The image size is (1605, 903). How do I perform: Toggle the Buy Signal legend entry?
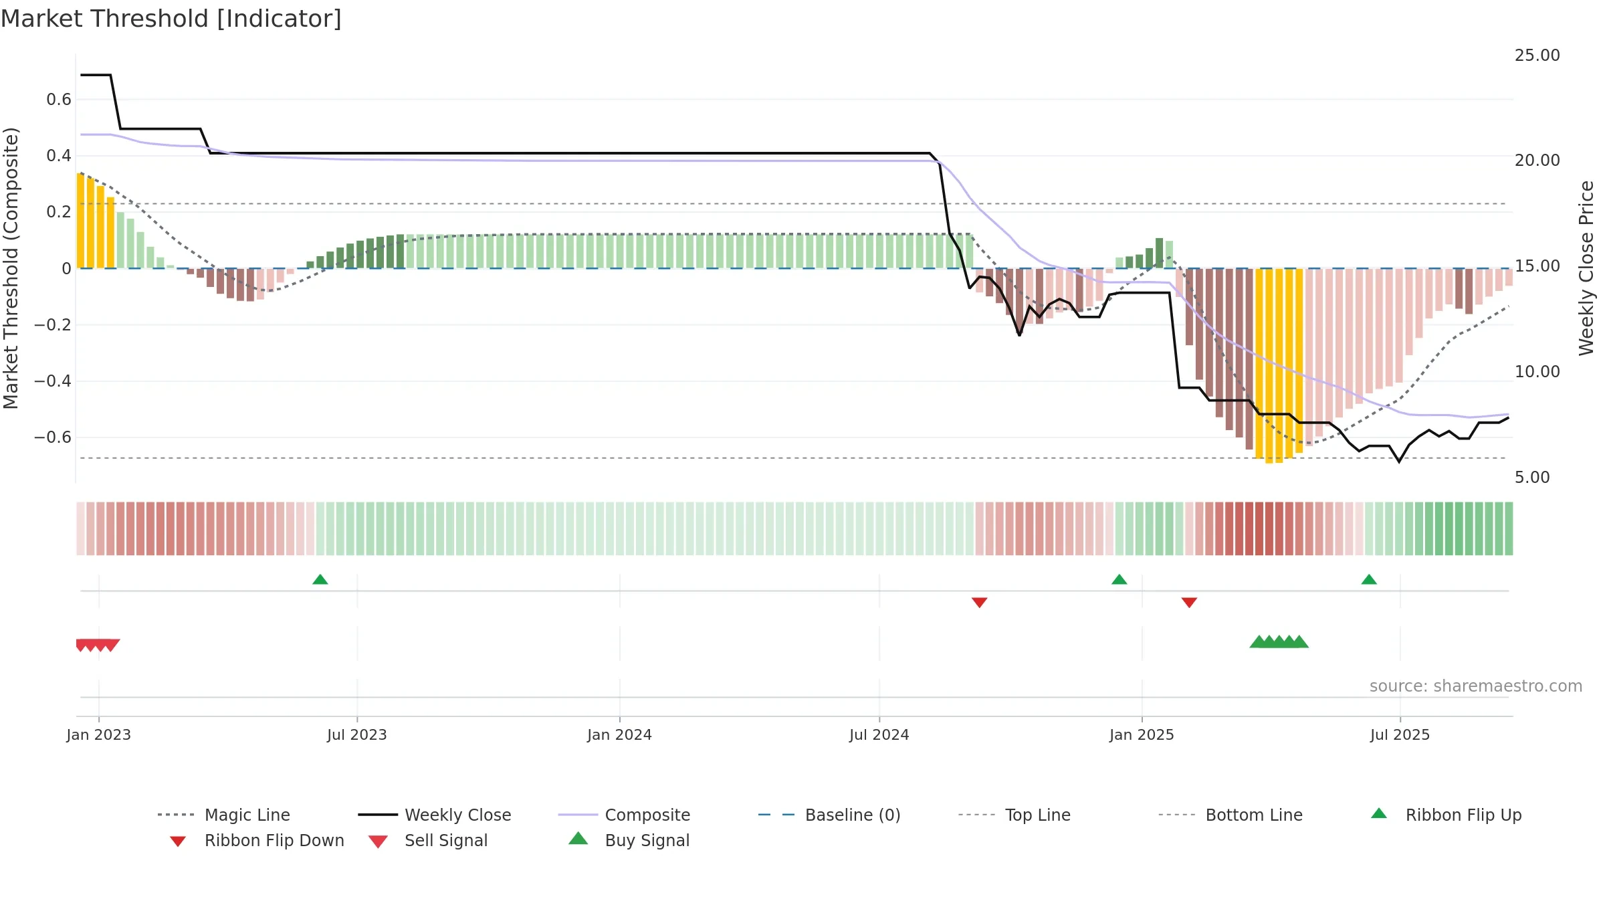(x=629, y=840)
